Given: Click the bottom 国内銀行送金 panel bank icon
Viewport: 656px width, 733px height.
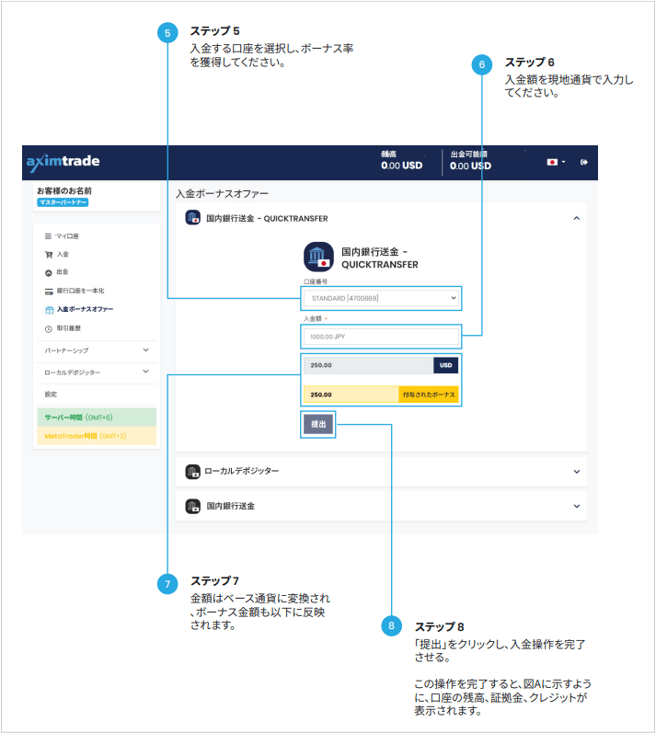Looking at the screenshot, I should point(192,506).
